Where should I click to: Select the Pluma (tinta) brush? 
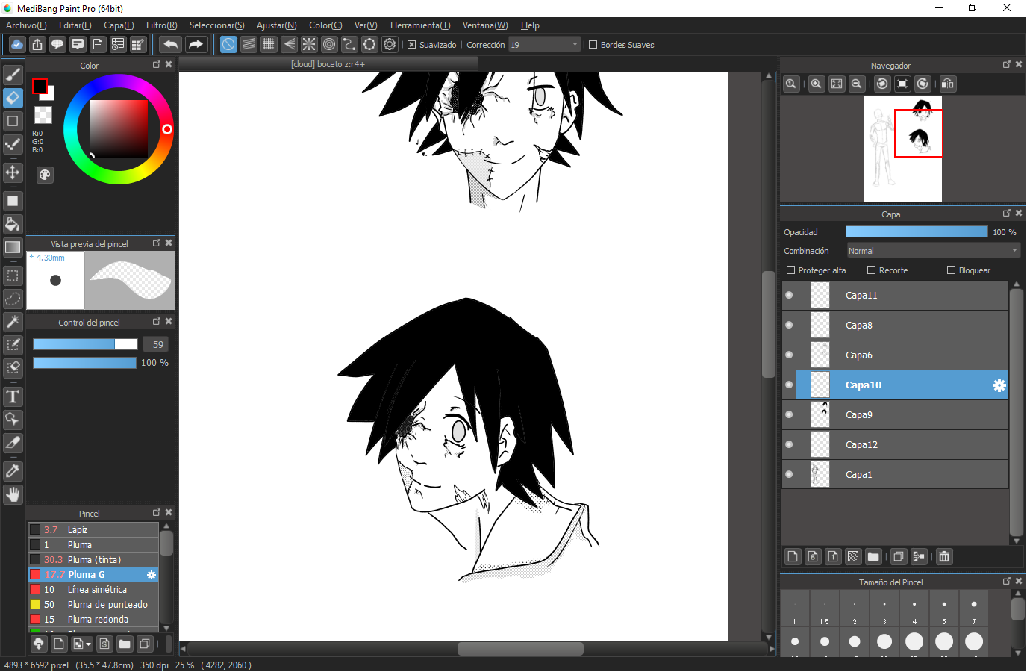(x=93, y=559)
